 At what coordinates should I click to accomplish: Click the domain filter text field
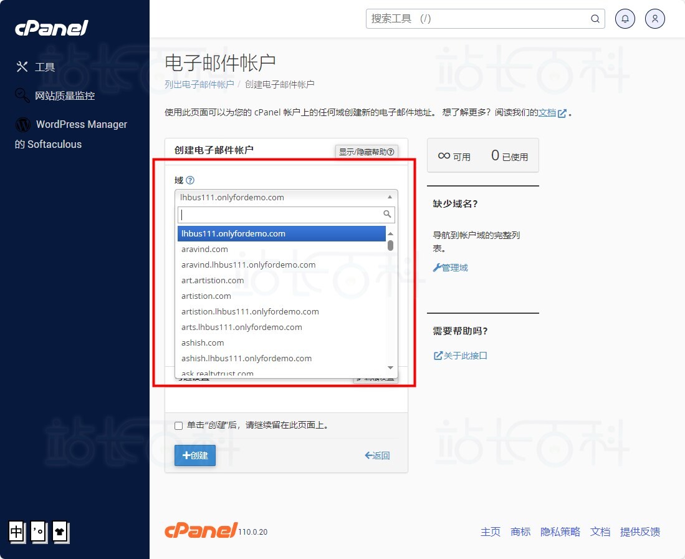click(286, 215)
